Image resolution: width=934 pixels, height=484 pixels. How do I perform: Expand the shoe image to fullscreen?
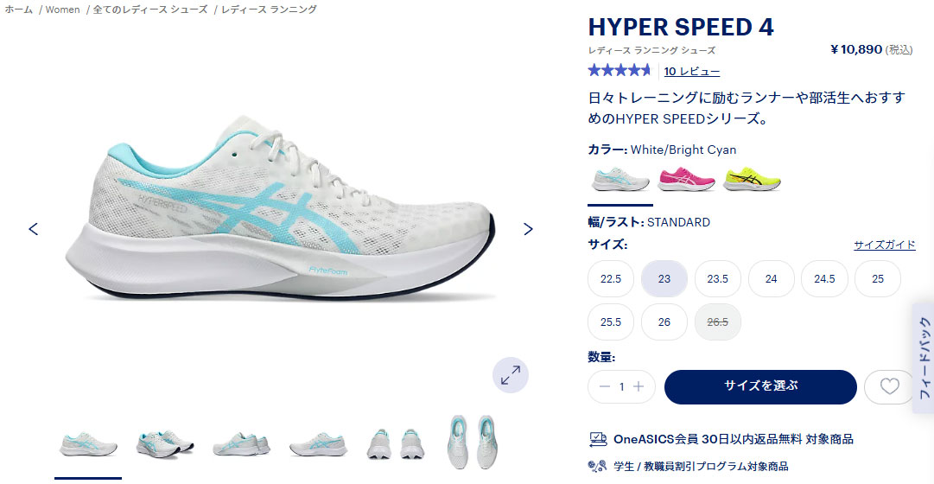(x=511, y=375)
